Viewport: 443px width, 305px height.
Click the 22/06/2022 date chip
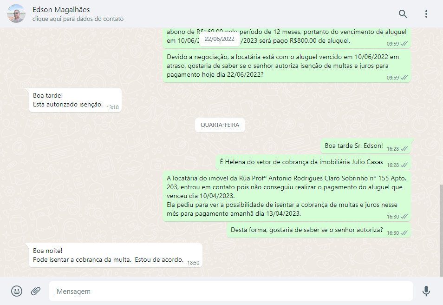(x=220, y=39)
